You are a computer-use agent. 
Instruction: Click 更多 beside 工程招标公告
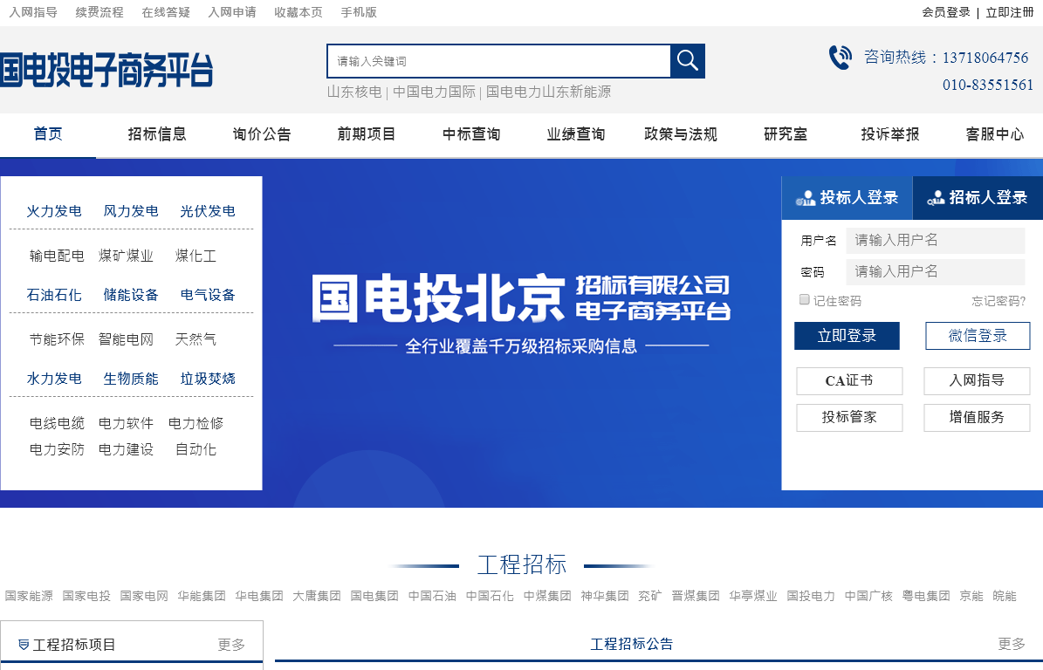point(1012,644)
